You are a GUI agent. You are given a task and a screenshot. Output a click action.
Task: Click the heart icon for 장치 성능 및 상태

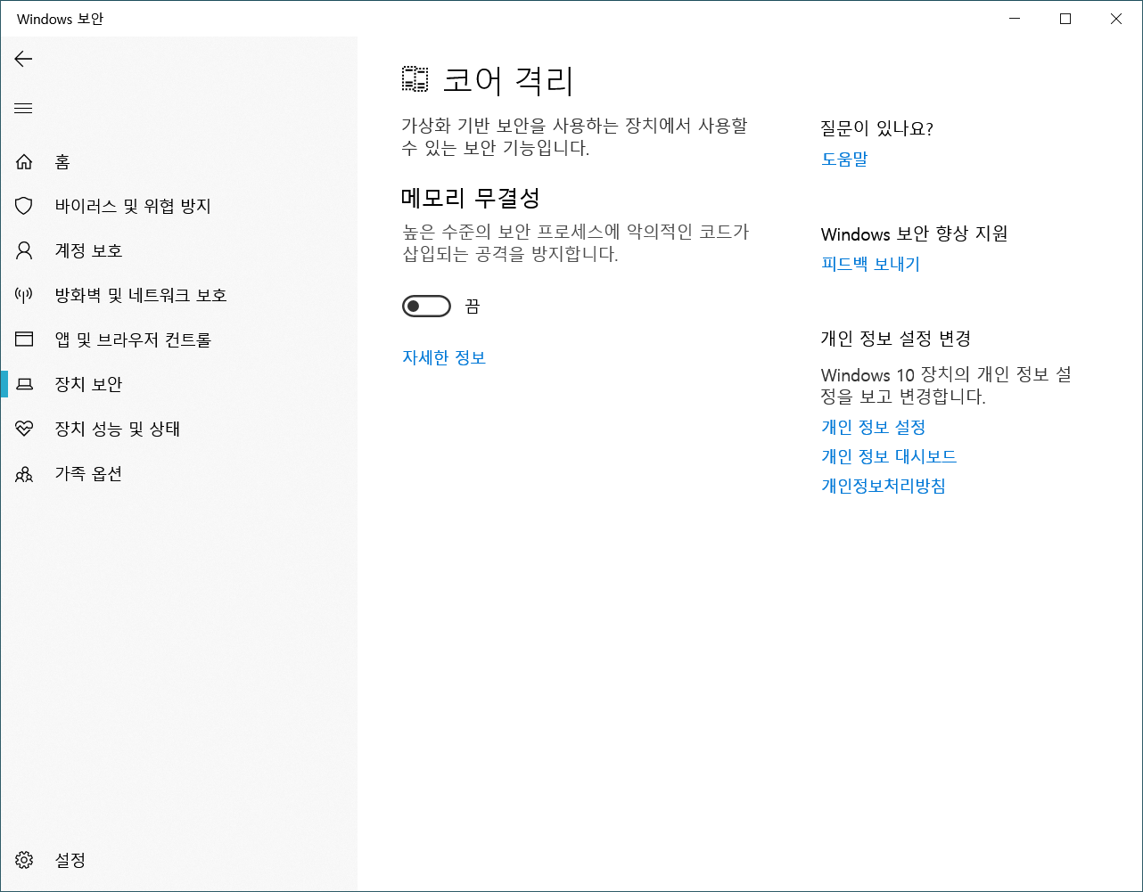coord(24,429)
